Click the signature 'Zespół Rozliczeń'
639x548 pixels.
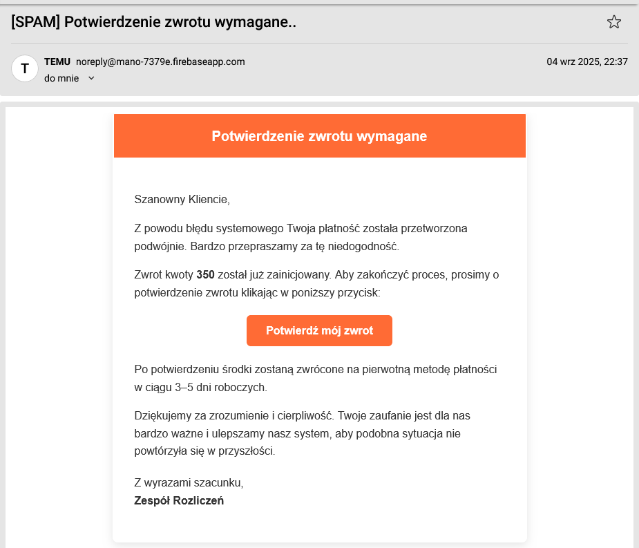click(179, 501)
